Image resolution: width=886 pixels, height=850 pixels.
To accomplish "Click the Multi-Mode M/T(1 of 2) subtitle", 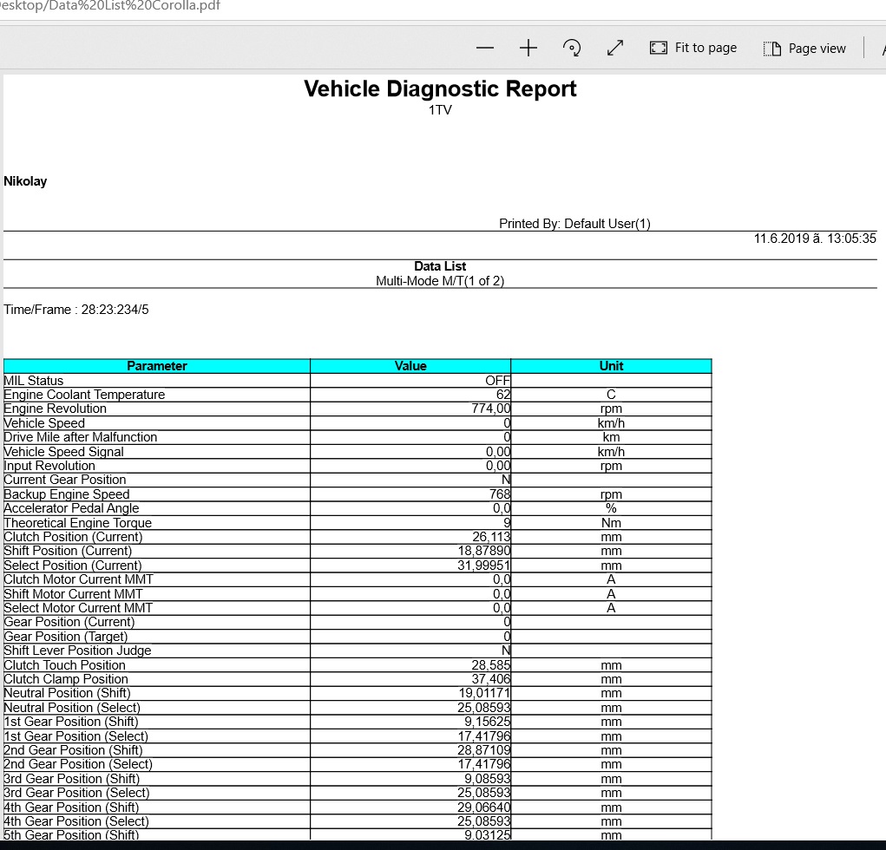I will coord(440,281).
